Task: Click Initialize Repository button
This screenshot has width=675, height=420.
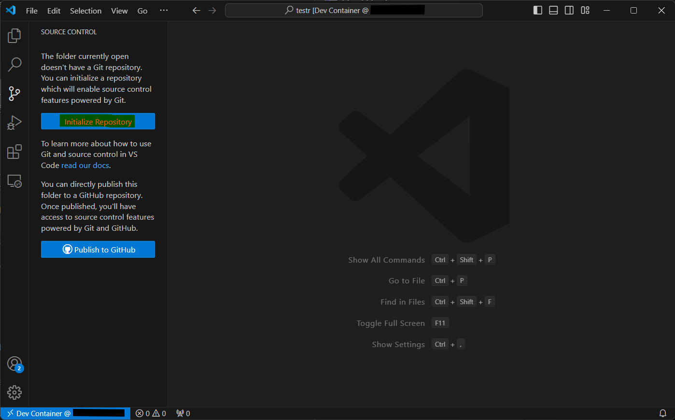Action: click(x=98, y=122)
